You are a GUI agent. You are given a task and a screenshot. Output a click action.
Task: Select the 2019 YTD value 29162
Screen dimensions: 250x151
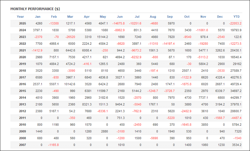(x=237, y=64)
